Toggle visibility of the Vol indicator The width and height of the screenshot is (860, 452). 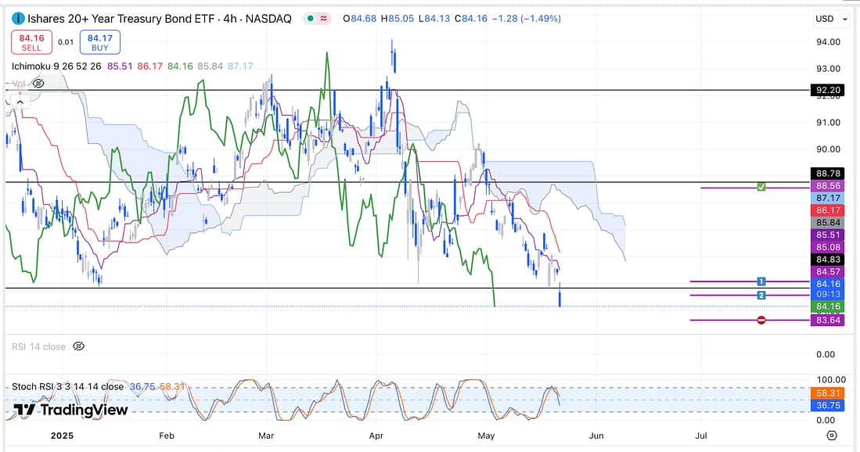(38, 83)
